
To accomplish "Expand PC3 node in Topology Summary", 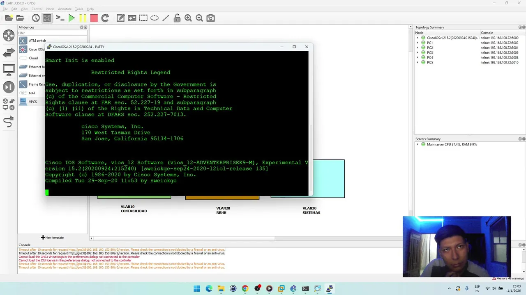I will (418, 52).
